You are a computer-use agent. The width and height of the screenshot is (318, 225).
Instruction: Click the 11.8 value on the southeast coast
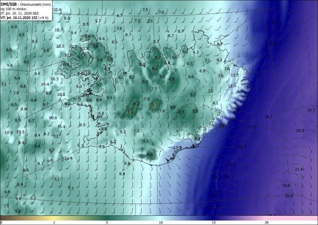[178, 148]
